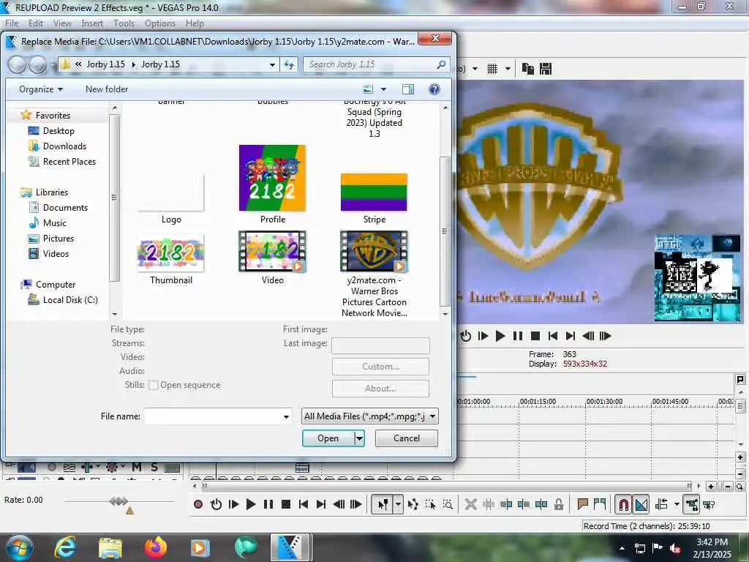The height and width of the screenshot is (562, 749).
Task: Toggle Loop Playback in the timeline transport
Action: [x=216, y=504]
